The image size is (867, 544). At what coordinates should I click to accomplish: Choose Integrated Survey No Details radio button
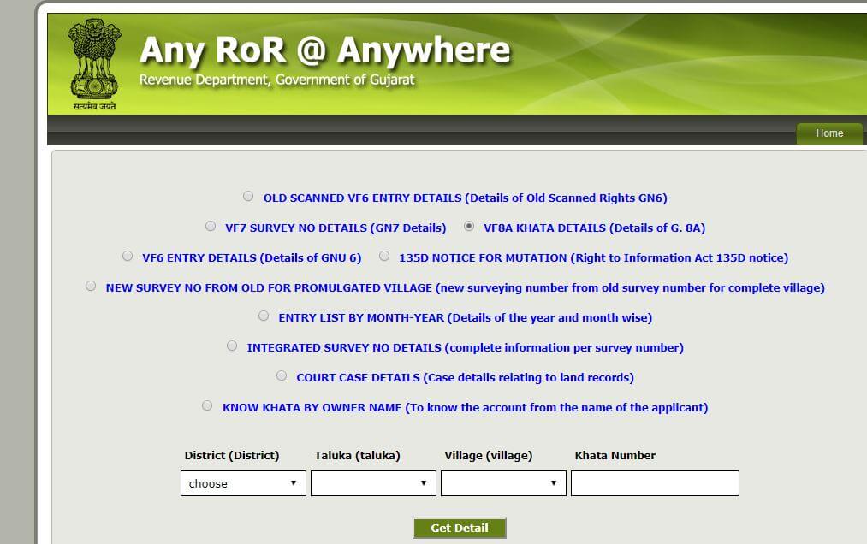[x=232, y=346]
